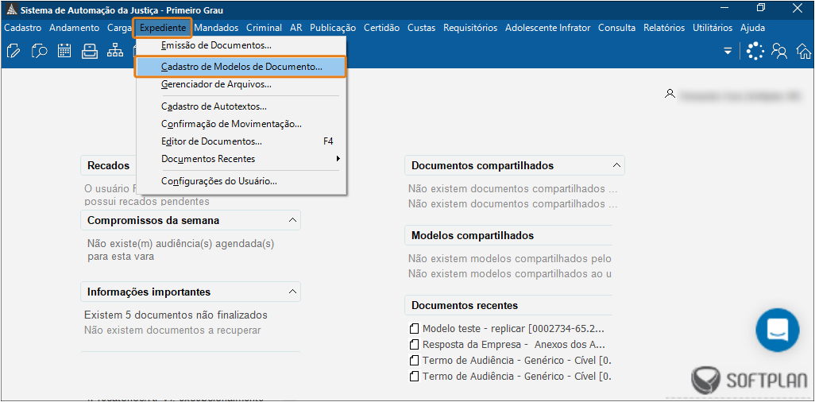Click the houses icon at toolbar right
This screenshot has height=402, width=815.
[x=804, y=51]
